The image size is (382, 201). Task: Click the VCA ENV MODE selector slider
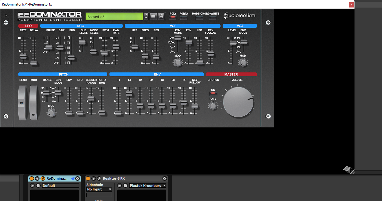(244, 42)
